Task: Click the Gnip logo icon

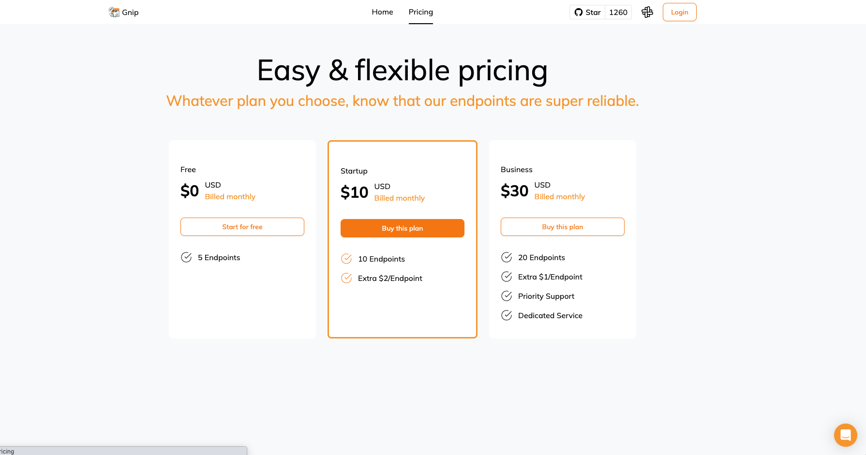Action: point(114,12)
